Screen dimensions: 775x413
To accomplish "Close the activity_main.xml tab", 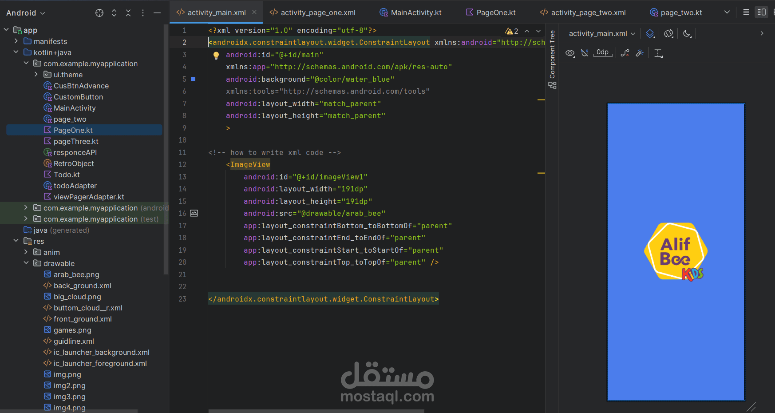I will (x=254, y=12).
